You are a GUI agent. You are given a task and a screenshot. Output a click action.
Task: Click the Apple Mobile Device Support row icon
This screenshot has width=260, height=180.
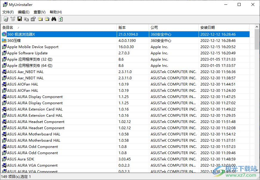pos(4,47)
